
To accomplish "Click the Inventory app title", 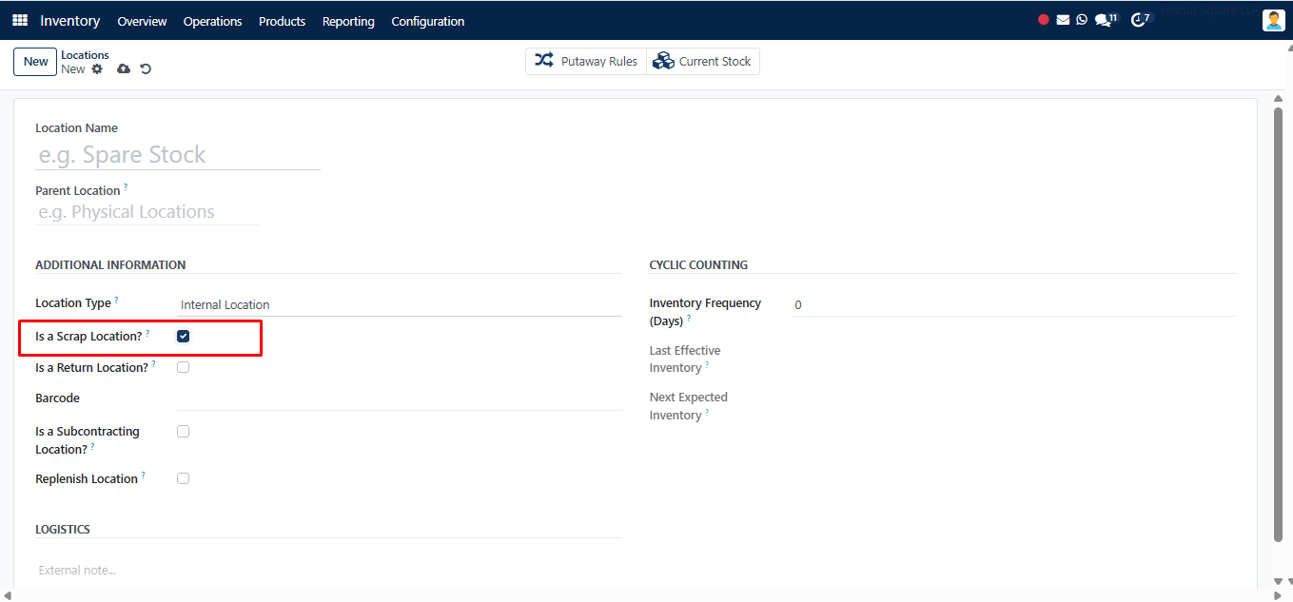I will tap(70, 21).
